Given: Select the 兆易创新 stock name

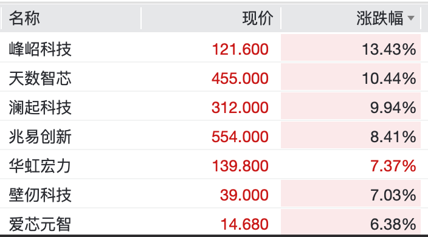Looking at the screenshot, I should tap(40, 137).
